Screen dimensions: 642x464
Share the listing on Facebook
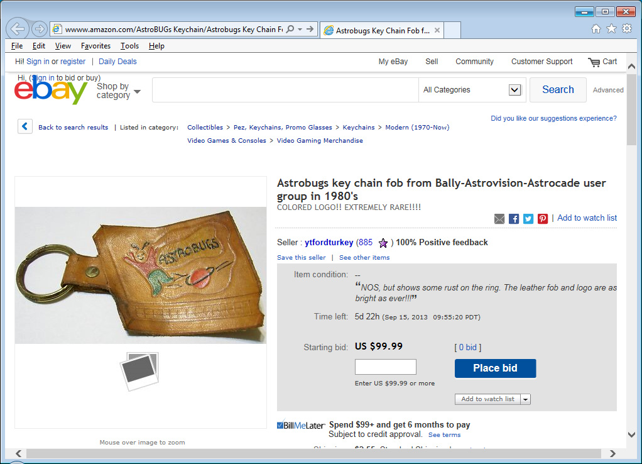pyautogui.click(x=514, y=219)
